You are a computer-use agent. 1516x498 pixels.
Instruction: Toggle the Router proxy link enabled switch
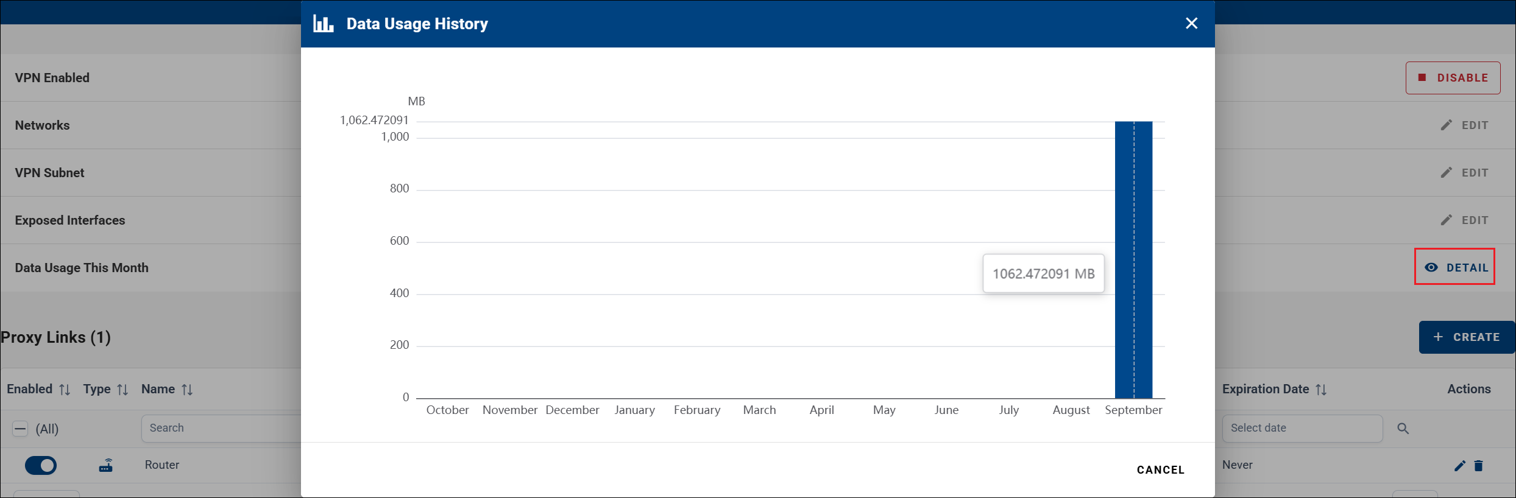click(41, 465)
